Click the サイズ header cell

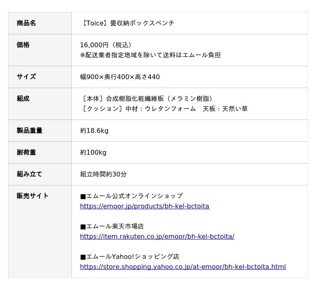click(x=40, y=77)
